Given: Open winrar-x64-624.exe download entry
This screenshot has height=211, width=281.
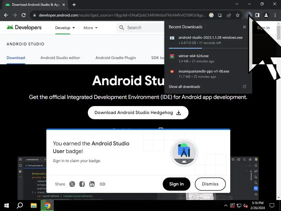Looking at the screenshot, I should coord(208,59).
